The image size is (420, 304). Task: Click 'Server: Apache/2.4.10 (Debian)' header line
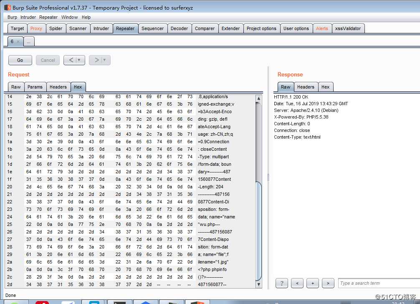[x=306, y=110]
